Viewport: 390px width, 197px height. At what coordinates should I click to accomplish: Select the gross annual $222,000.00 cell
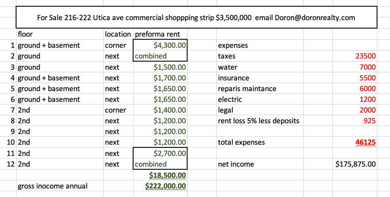(161, 186)
